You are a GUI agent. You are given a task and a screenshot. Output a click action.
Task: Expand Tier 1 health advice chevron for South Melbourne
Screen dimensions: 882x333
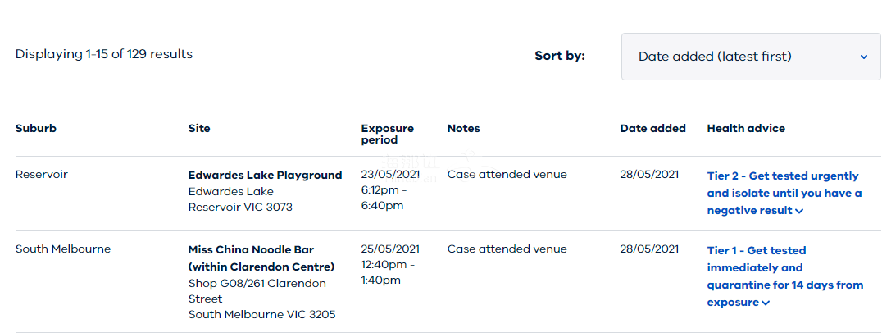[766, 303]
